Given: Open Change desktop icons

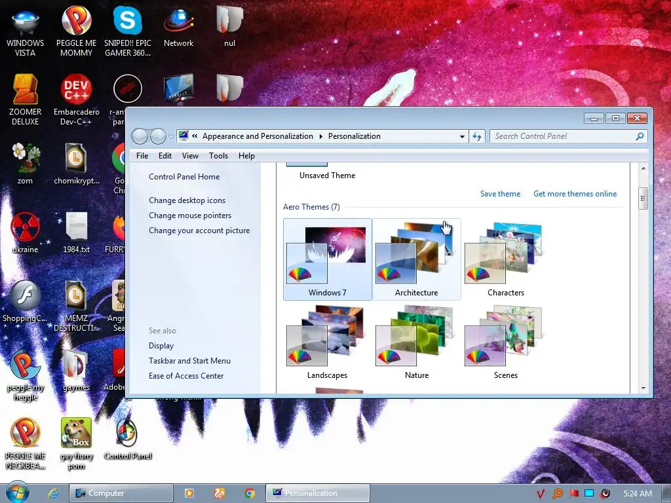Looking at the screenshot, I should (187, 200).
